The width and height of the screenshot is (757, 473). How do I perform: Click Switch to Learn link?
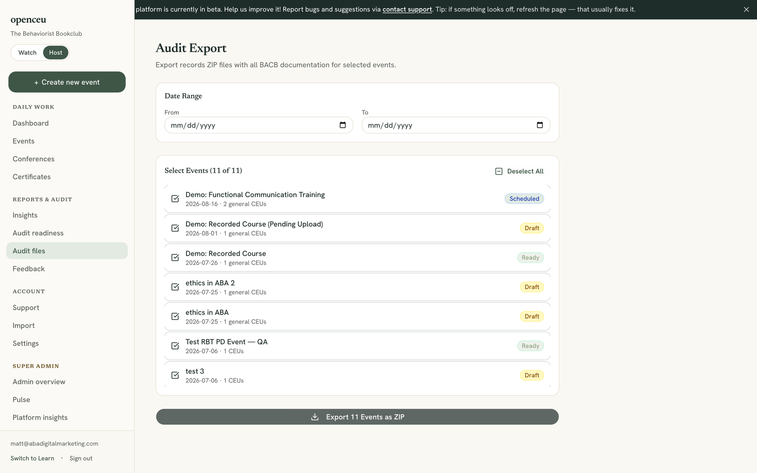point(32,458)
